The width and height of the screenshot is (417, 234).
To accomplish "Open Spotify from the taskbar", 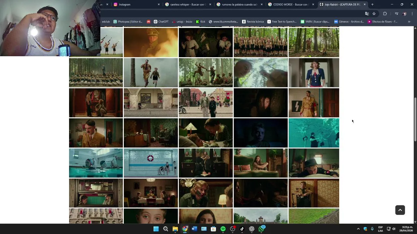I will (x=223, y=229).
